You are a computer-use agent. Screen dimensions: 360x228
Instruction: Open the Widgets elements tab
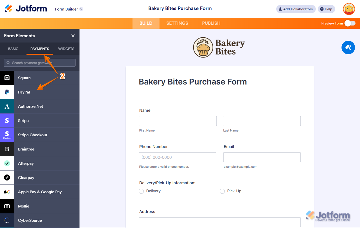pyautogui.click(x=66, y=49)
